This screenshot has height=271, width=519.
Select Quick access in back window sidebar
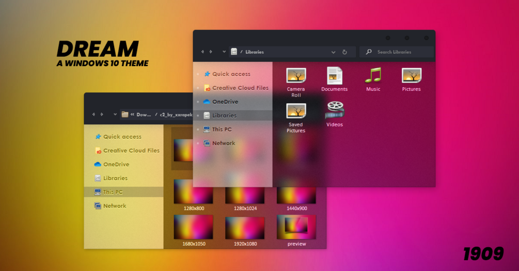point(124,136)
